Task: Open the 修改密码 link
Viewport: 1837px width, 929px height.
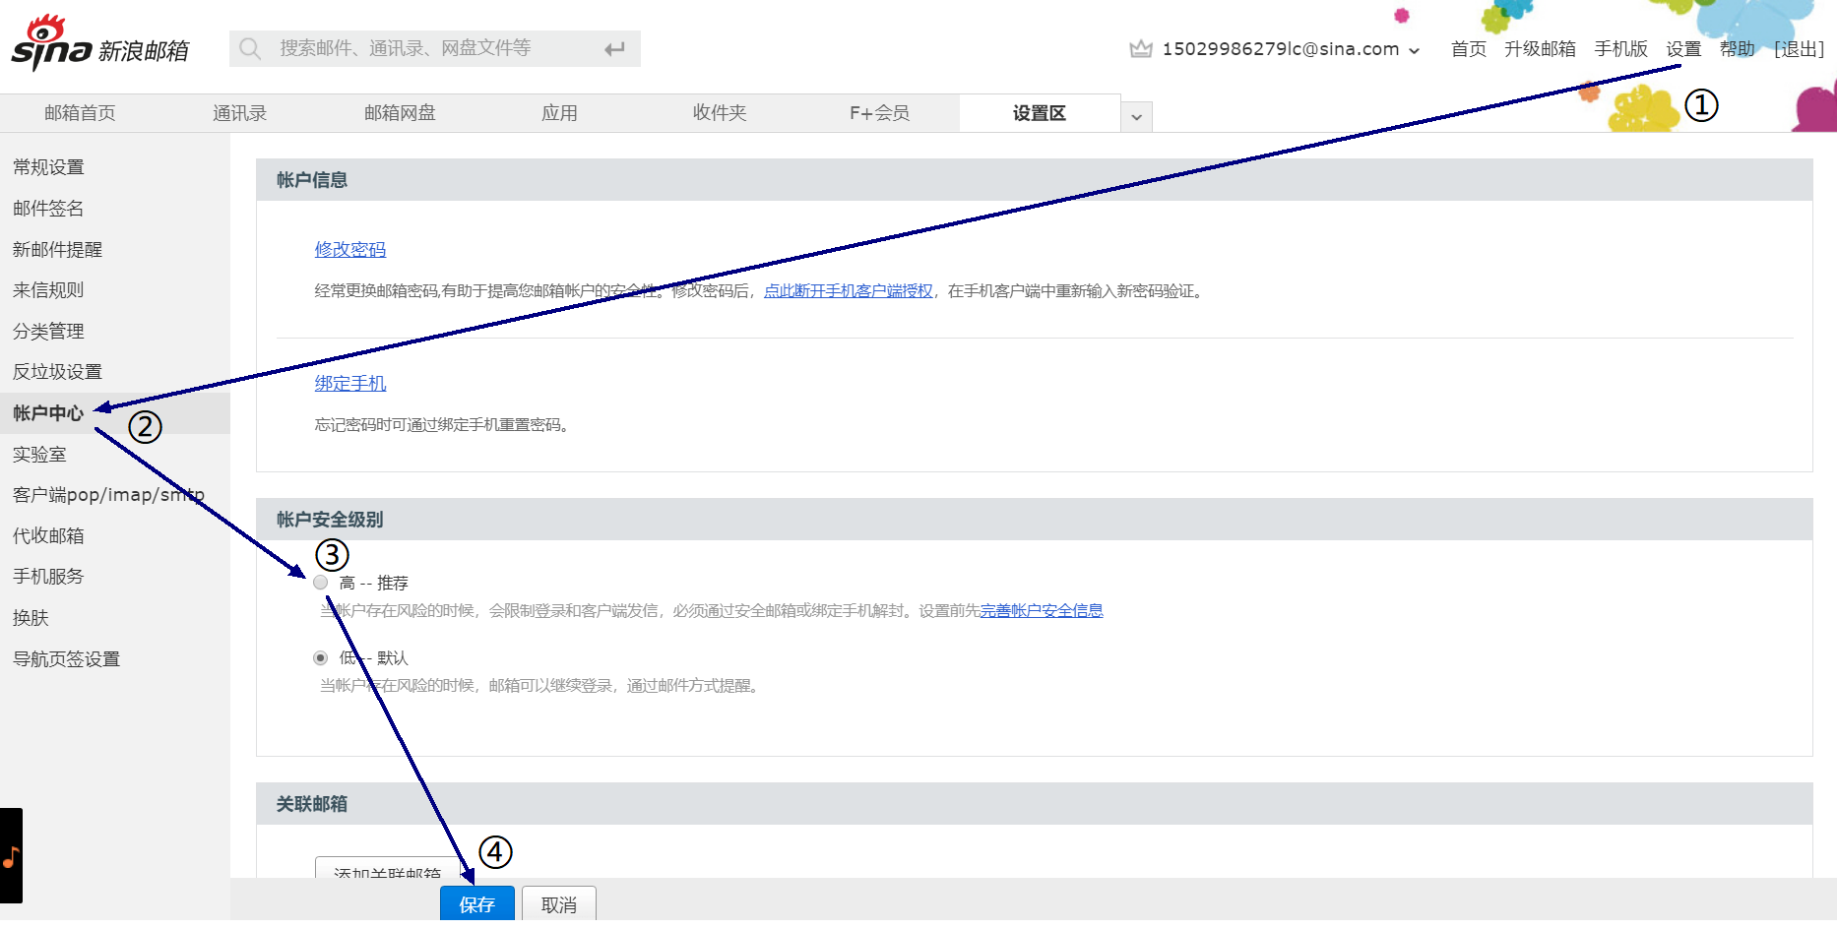Action: click(349, 249)
